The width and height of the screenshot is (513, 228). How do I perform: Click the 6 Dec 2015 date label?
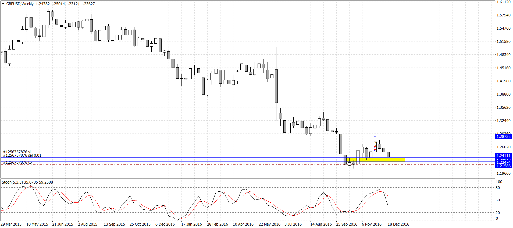coord(165,224)
